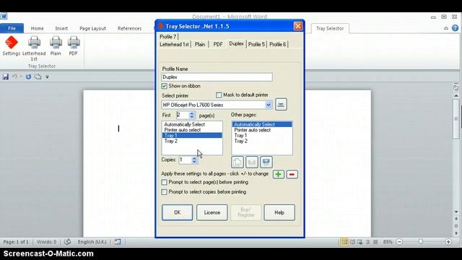The width and height of the screenshot is (462, 260).
Task: Open the File tab in Word
Action: point(12,28)
